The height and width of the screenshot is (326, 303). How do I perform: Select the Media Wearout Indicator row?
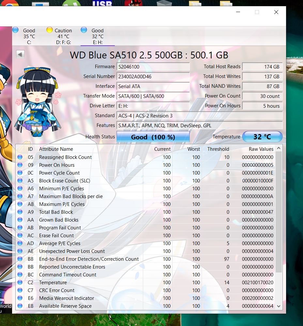click(x=146, y=298)
